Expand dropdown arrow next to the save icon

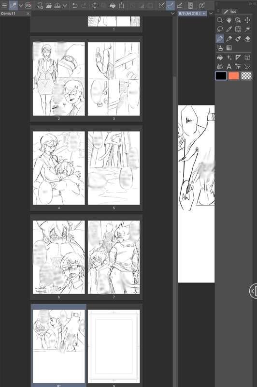pyautogui.click(x=65, y=5)
